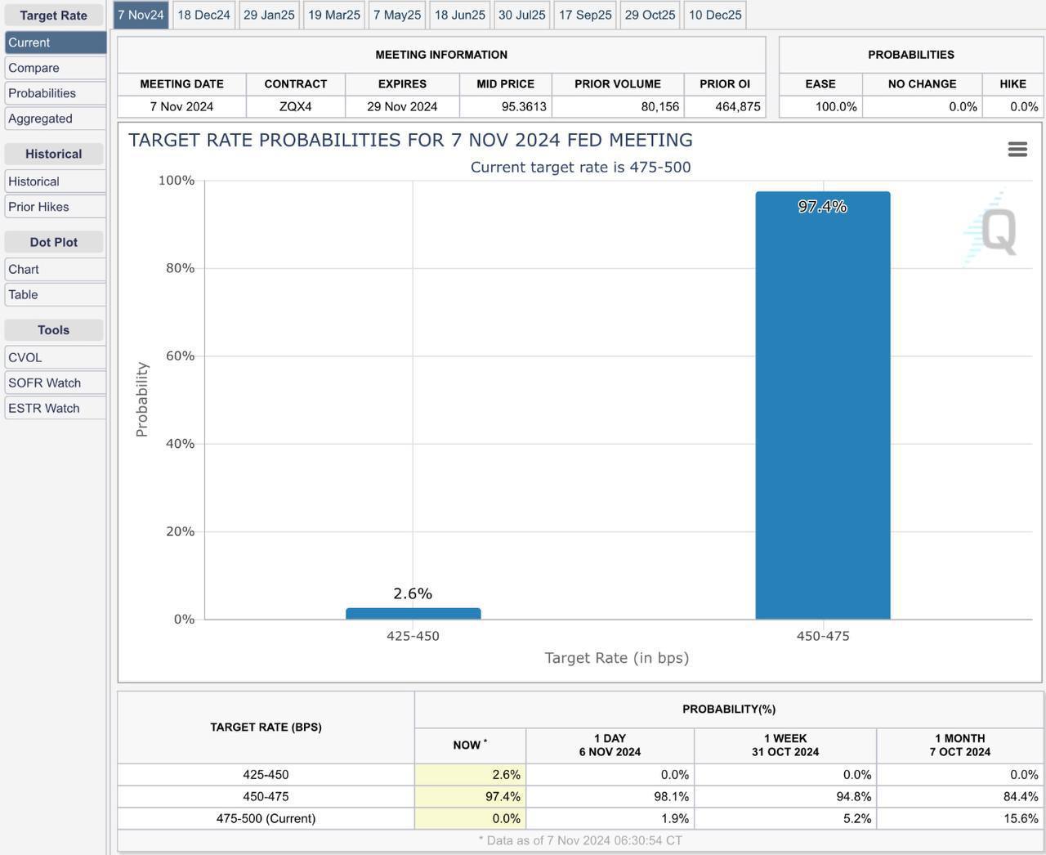This screenshot has width=1046, height=855.
Task: Click the prior volume value 80,156
Action: pyautogui.click(x=618, y=106)
